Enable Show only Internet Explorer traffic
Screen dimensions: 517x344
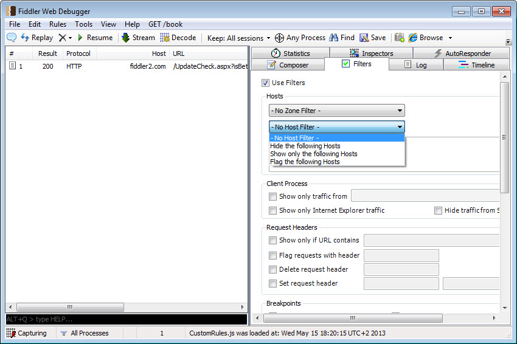pos(272,210)
